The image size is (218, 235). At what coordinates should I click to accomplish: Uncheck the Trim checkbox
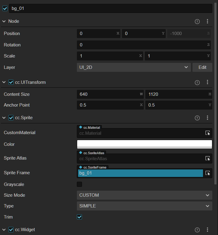[80, 217]
